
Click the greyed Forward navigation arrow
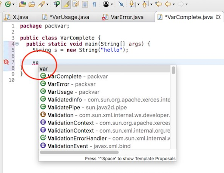tap(181, 4)
